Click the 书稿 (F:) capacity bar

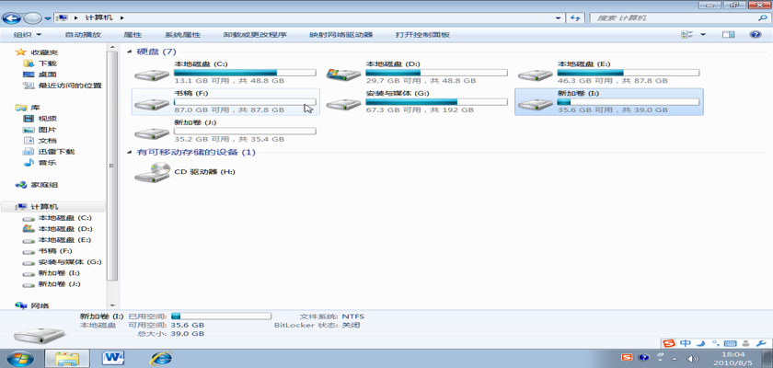(244, 101)
